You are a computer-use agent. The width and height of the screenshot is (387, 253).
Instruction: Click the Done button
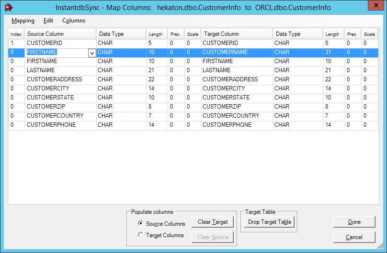[354, 222]
